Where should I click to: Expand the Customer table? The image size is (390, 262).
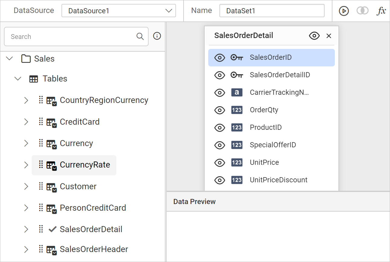point(26,186)
